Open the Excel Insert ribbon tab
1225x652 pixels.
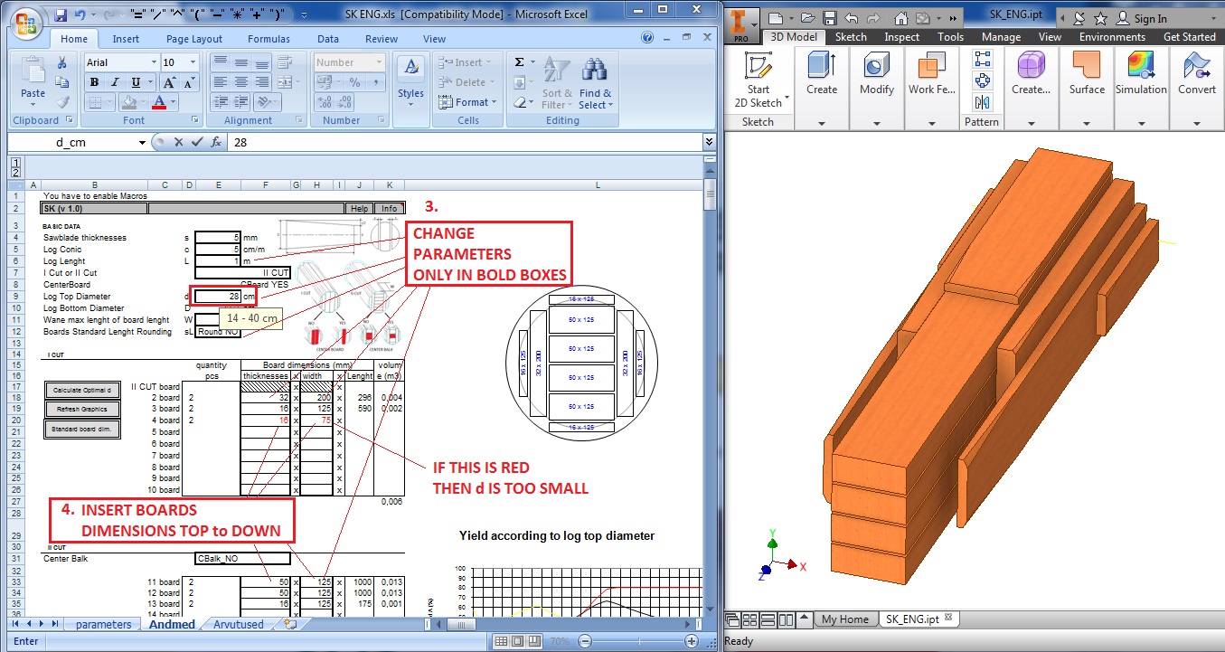coord(126,39)
